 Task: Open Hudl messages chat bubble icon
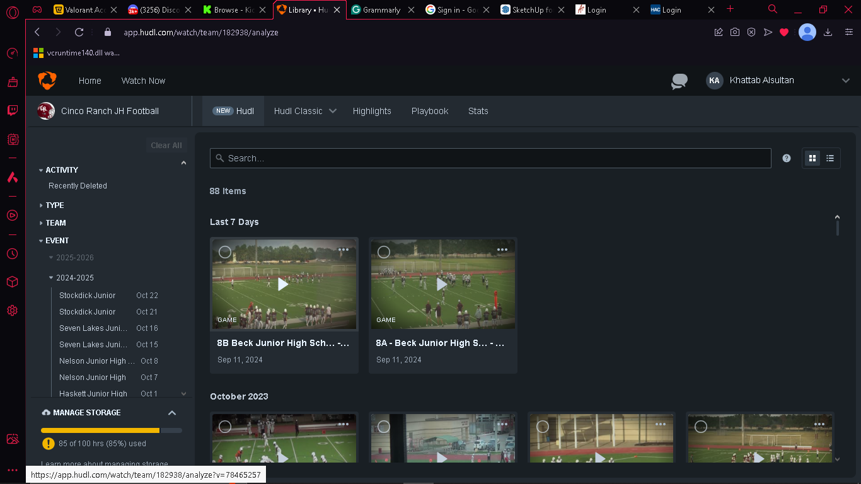[x=679, y=81]
